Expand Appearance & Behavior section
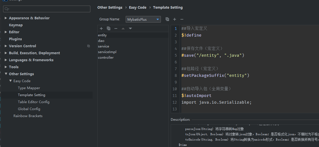 tap(6, 18)
